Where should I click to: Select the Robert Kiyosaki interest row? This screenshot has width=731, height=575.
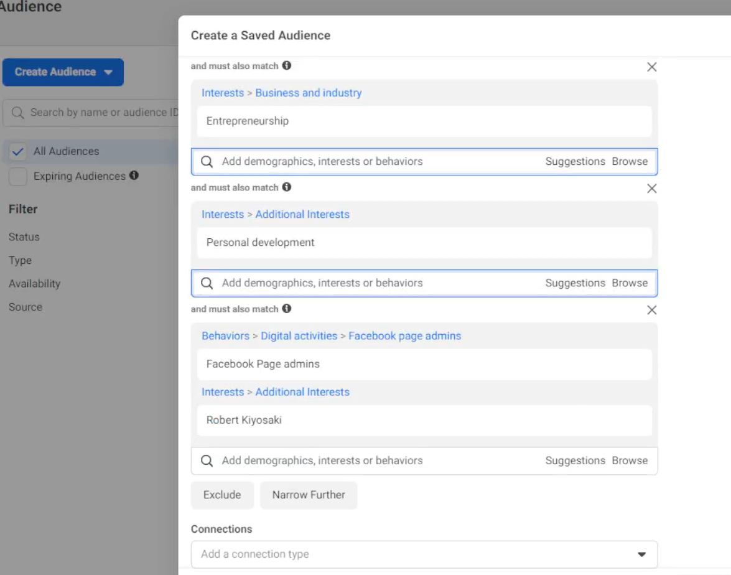(x=424, y=420)
